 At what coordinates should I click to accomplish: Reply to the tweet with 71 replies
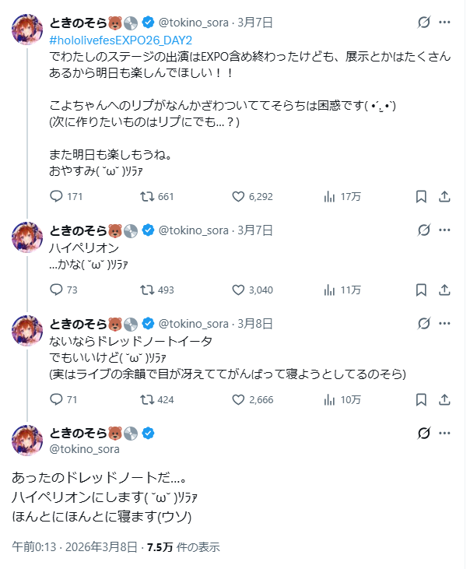tap(56, 399)
